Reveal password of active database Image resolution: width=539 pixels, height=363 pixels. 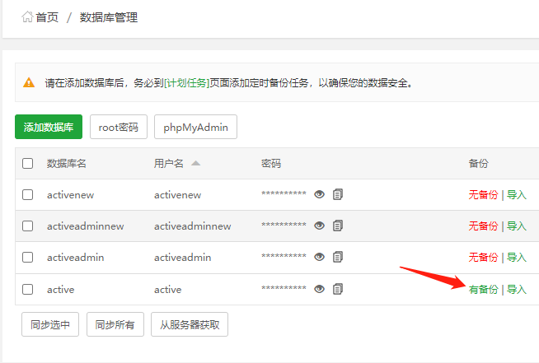click(320, 289)
